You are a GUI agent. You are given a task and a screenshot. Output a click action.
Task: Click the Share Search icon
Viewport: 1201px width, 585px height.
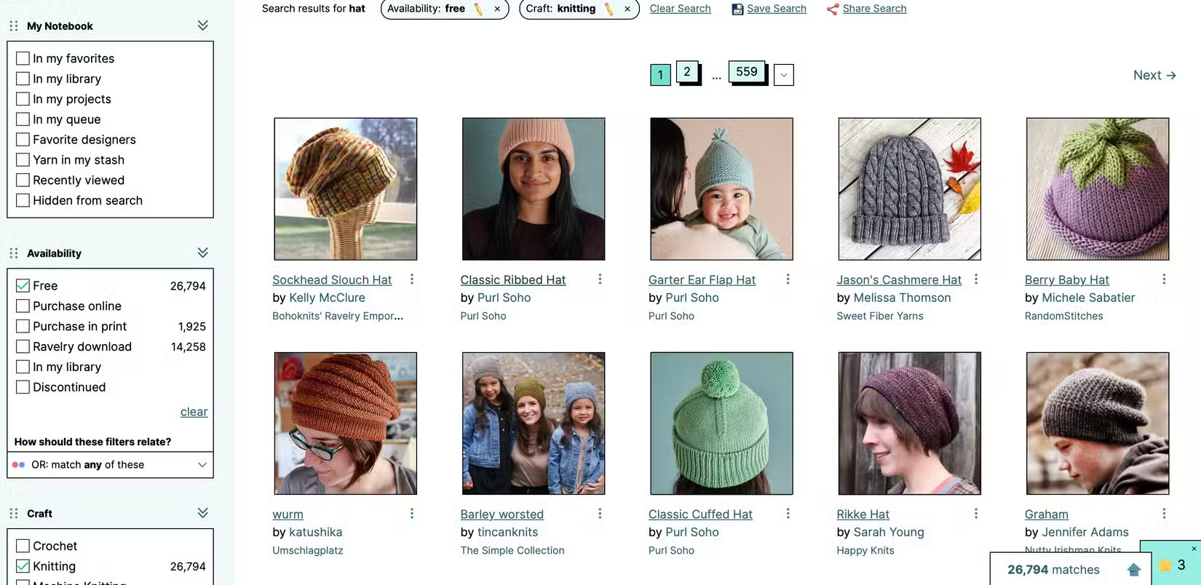(833, 9)
